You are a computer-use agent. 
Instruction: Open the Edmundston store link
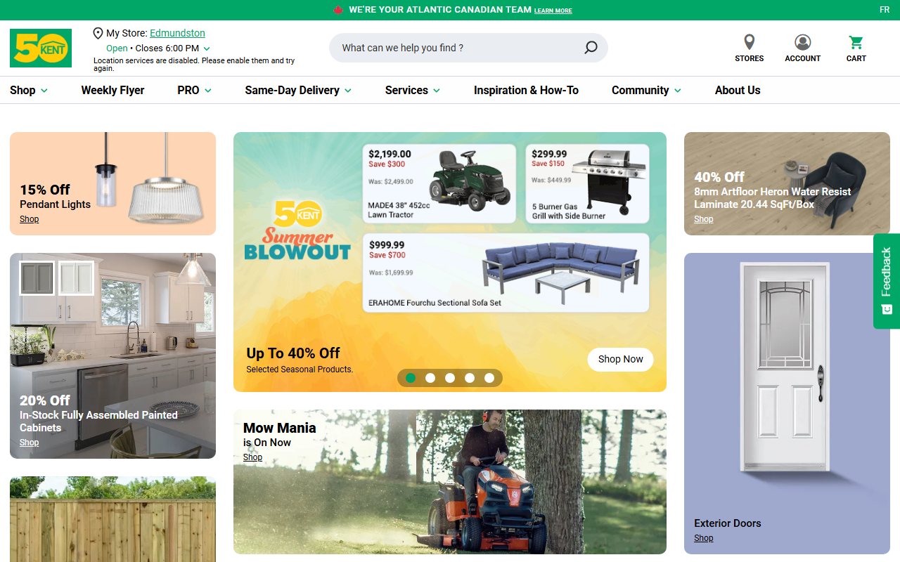point(177,33)
